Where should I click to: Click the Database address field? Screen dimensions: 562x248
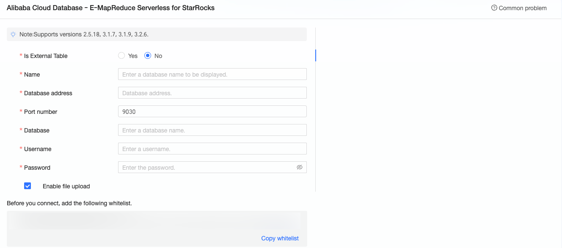tap(212, 93)
